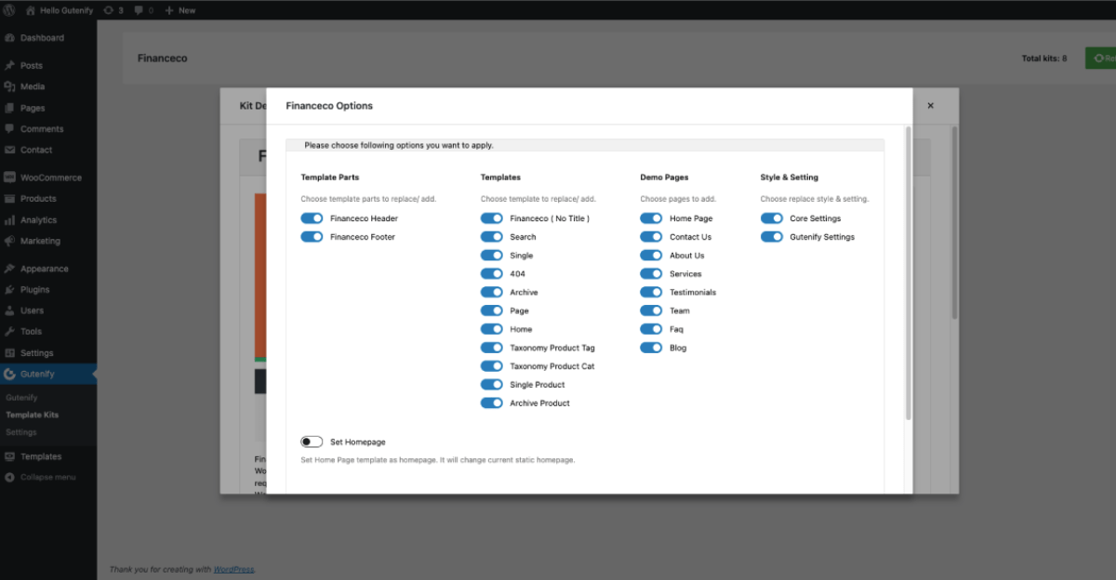This screenshot has height=580, width=1116.
Task: Click the WordPress logo in admin bar
Action: (x=10, y=10)
